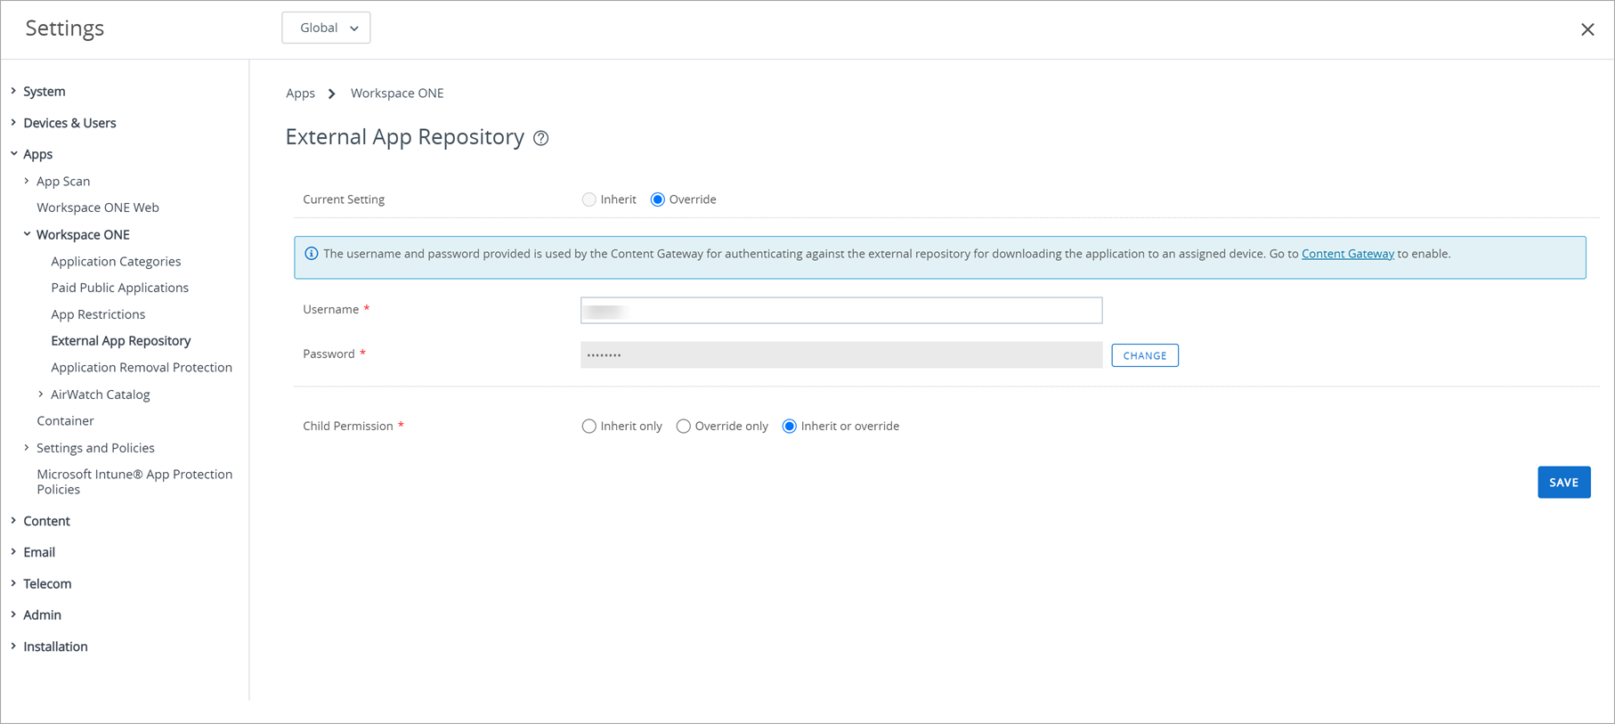The image size is (1615, 724).
Task: Open Microsoft Intune App Protection Policies
Action: click(134, 482)
